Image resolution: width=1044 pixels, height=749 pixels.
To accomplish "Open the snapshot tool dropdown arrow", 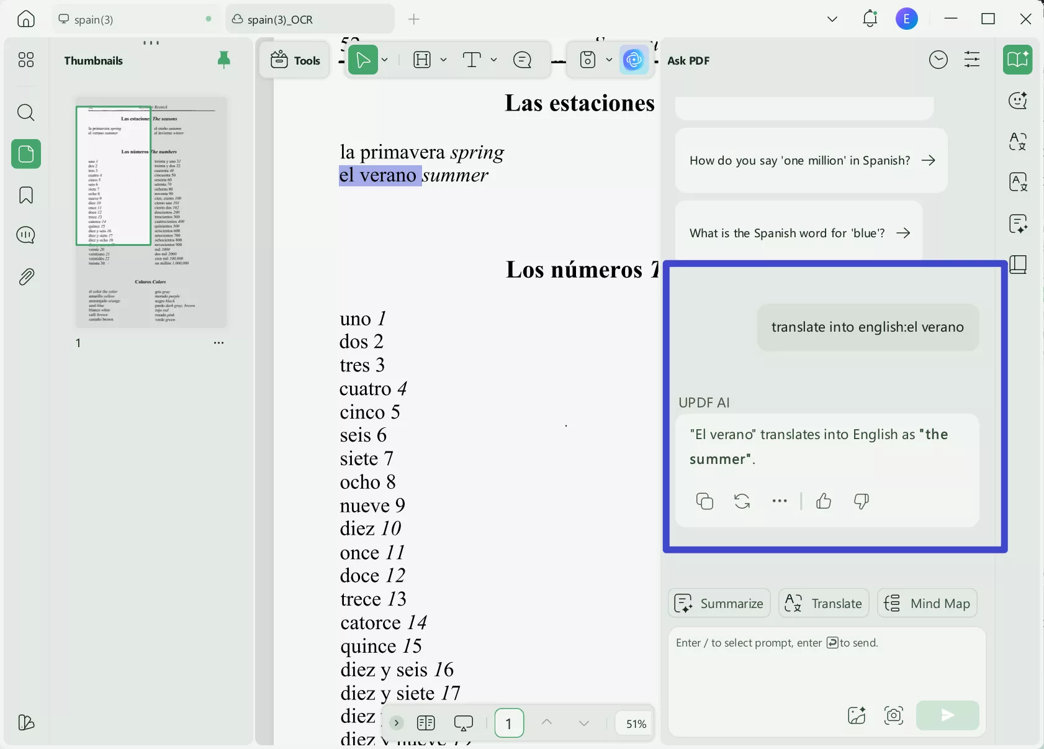I will click(x=610, y=60).
